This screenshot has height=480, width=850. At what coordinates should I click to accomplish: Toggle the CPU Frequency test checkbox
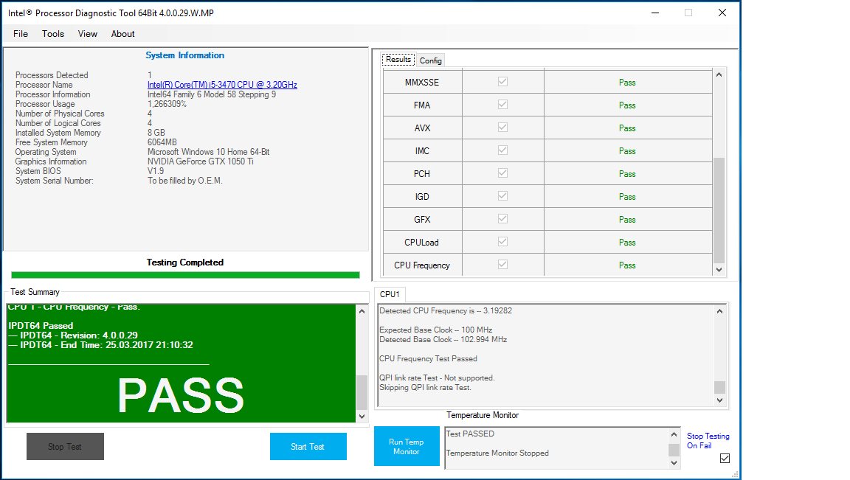pos(502,265)
